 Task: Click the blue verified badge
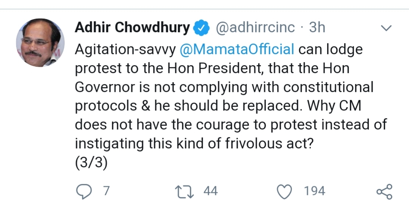coord(201,28)
